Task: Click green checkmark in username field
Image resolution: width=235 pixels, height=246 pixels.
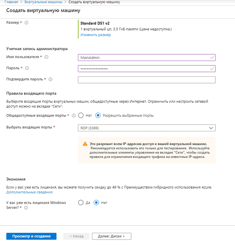Action: click(x=212, y=58)
